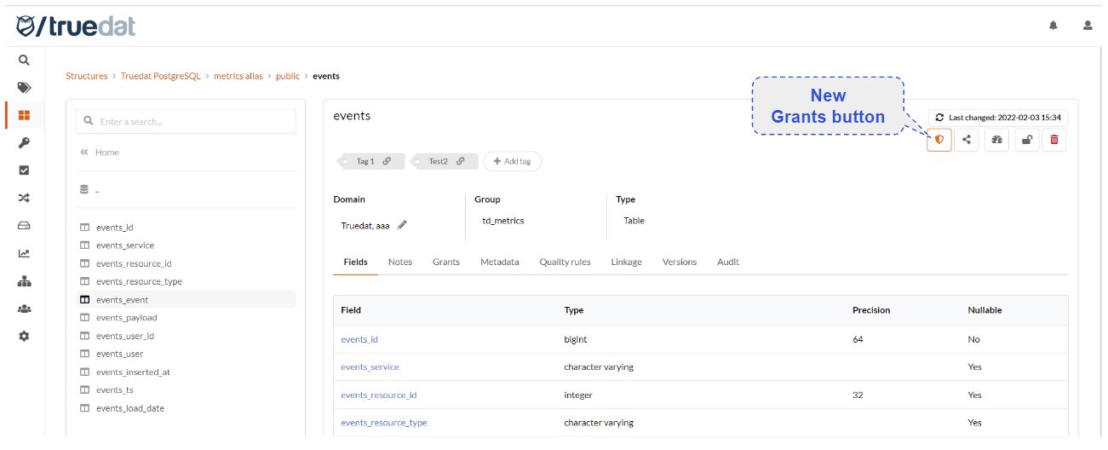This screenshot has height=450, width=1108.
Task: Switch to the Metadata tab
Action: coord(499,262)
